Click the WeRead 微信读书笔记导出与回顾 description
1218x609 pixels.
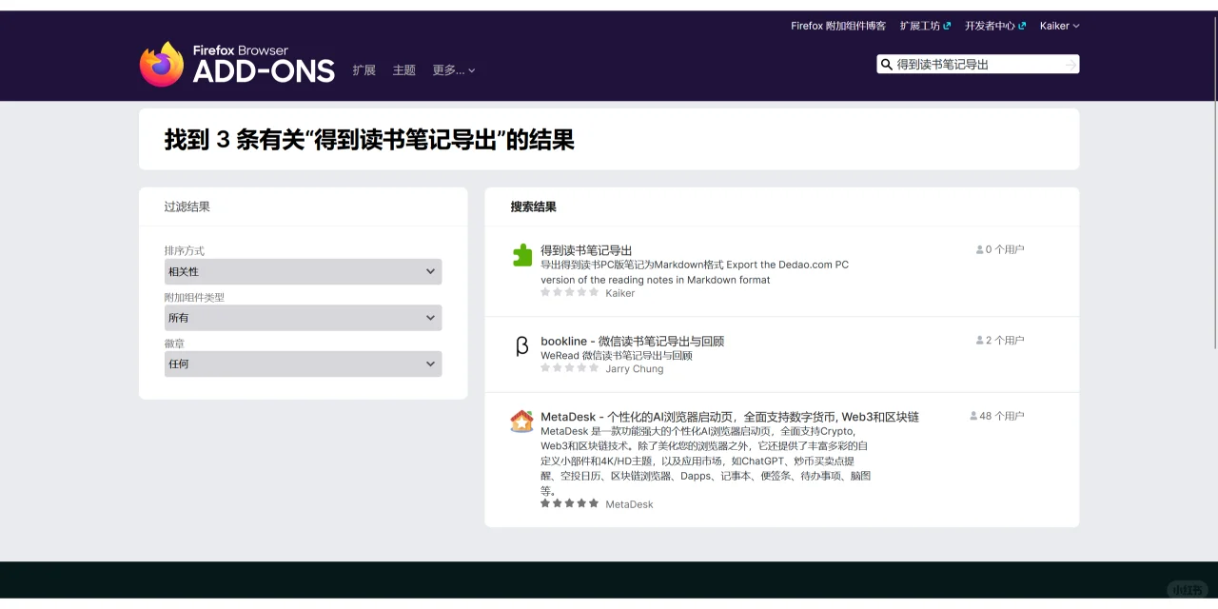[617, 356]
